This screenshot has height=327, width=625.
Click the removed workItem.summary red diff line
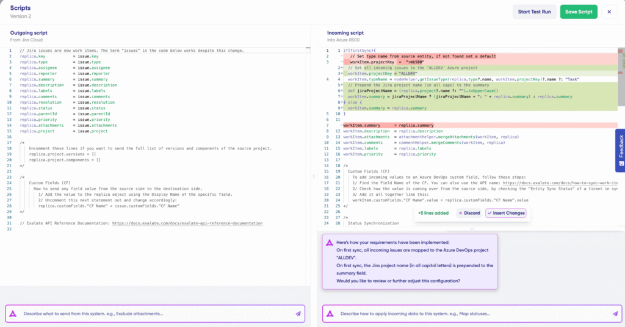[391, 125]
